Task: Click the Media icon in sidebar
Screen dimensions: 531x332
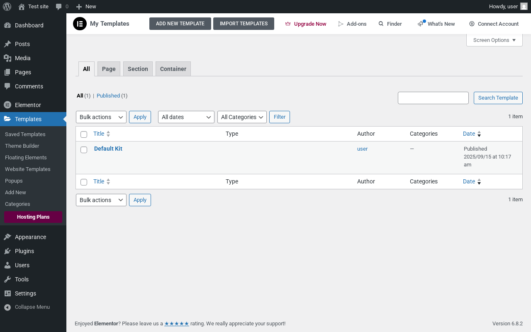Action: (x=7, y=58)
